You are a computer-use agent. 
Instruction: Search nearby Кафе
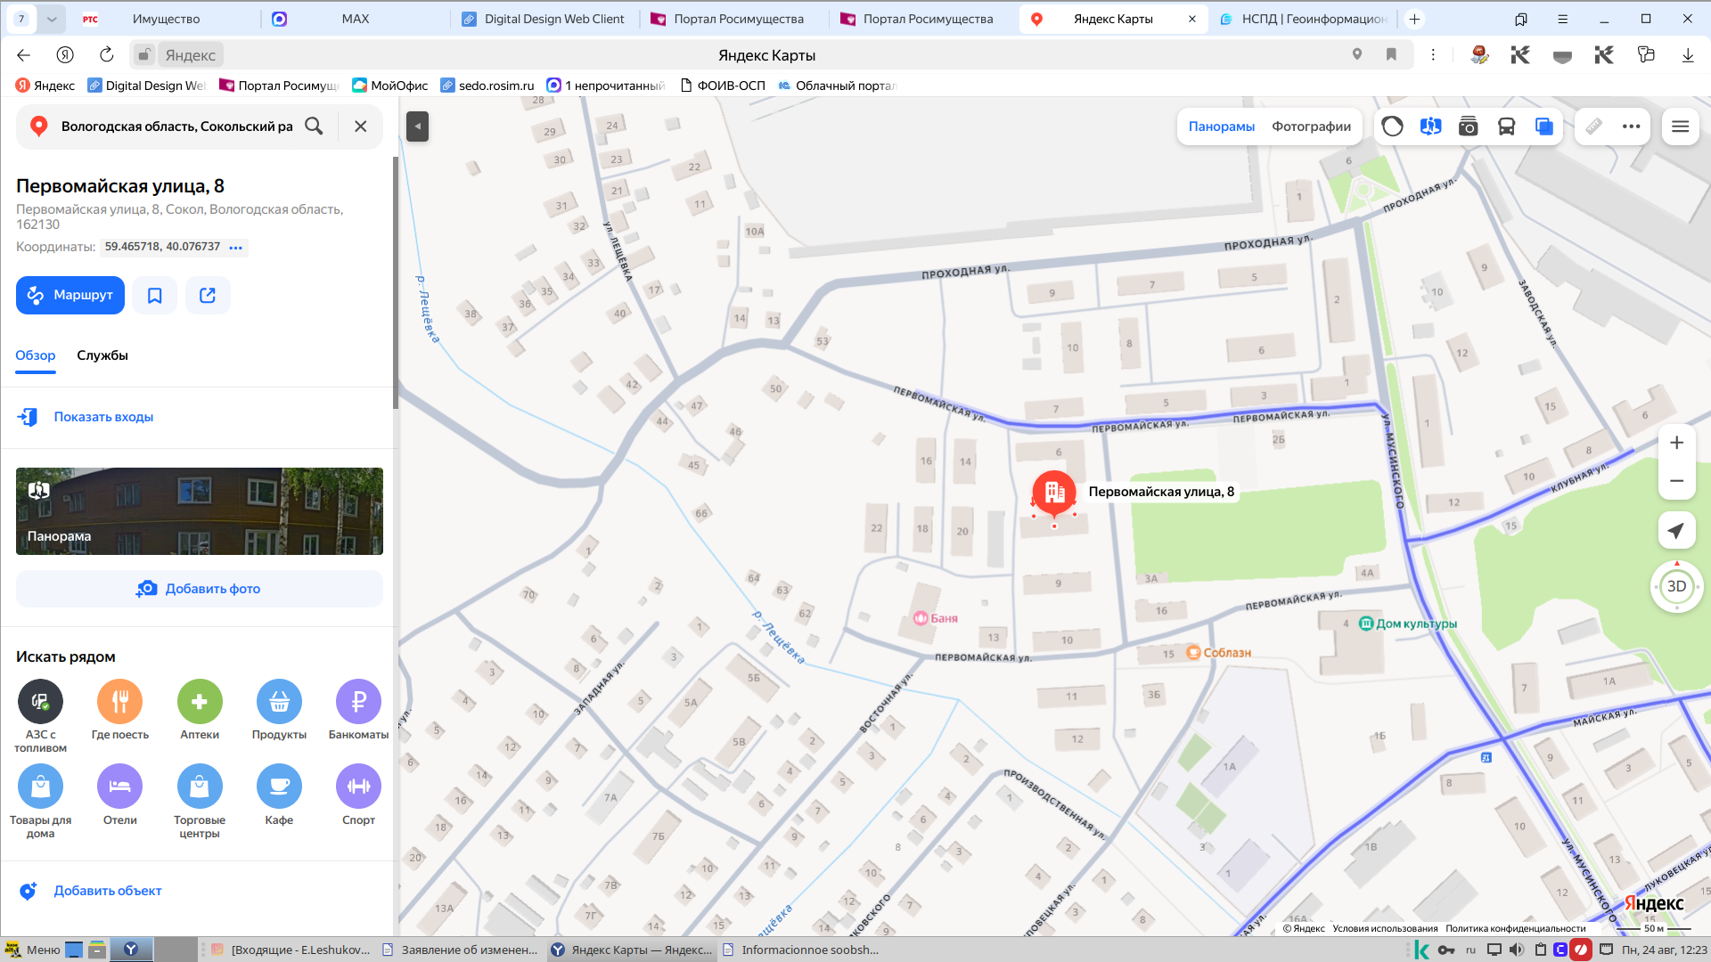click(279, 795)
